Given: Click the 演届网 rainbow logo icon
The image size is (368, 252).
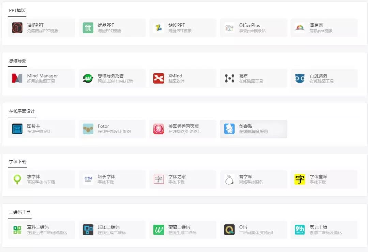Looking at the screenshot, I should pyautogui.click(x=300, y=28).
